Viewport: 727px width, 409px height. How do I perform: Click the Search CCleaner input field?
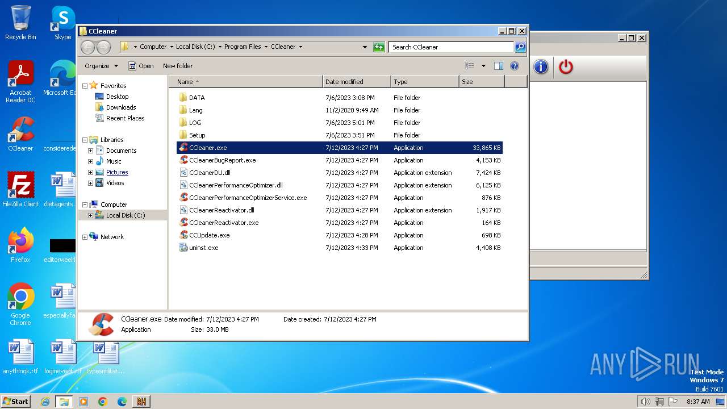click(x=452, y=47)
